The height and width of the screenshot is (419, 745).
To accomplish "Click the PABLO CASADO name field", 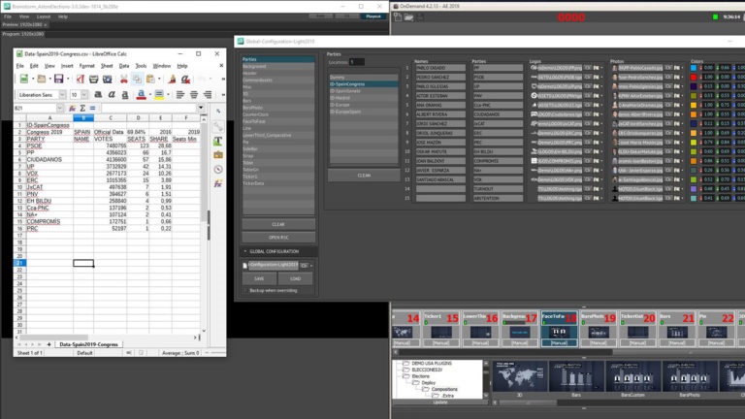I will tap(440, 68).
